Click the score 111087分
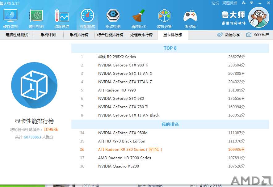Image resolution: width=273 pixels, height=187 pixels. 237,133
